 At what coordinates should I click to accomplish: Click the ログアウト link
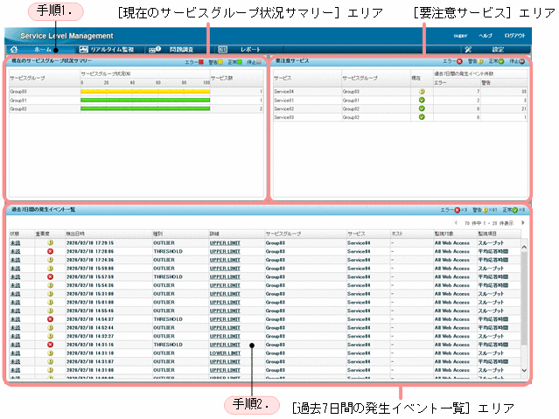click(x=514, y=36)
